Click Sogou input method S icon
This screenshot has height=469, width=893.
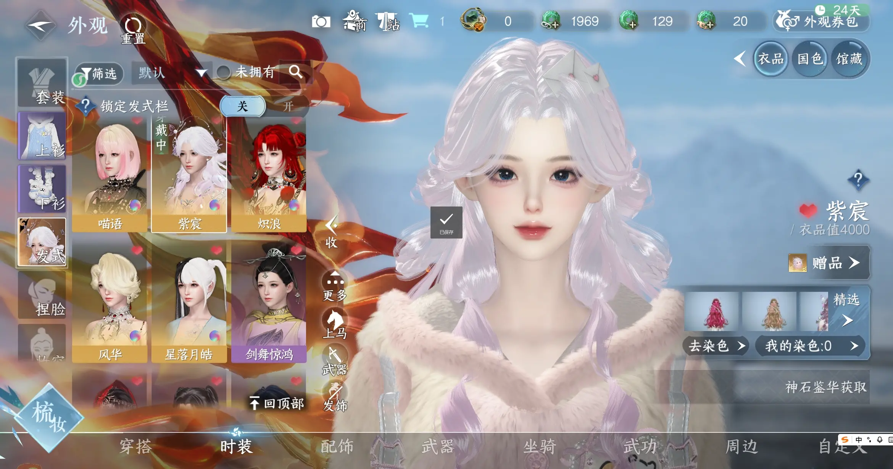click(x=845, y=440)
